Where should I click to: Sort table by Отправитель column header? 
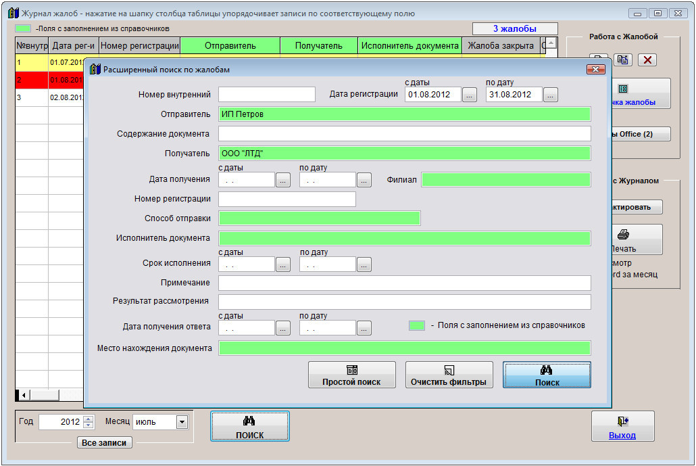(230, 46)
